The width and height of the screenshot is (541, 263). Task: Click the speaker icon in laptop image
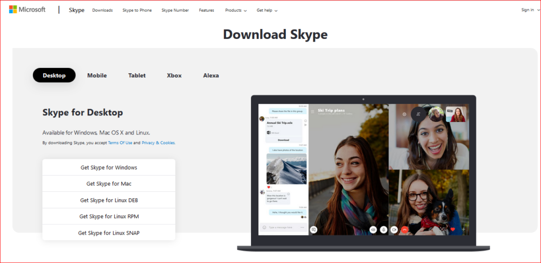[x=373, y=229]
